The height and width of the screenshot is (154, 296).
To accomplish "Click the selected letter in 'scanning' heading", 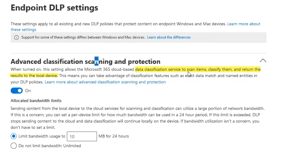I will click(x=97, y=61).
